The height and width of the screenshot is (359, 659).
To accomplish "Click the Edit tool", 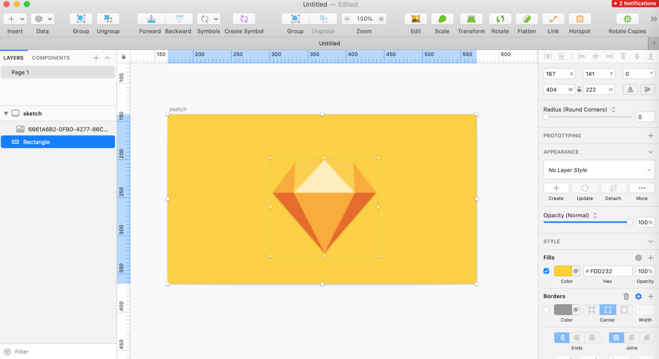I will 416,19.
